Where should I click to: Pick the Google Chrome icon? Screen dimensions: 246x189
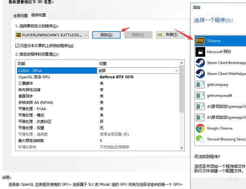point(200,128)
